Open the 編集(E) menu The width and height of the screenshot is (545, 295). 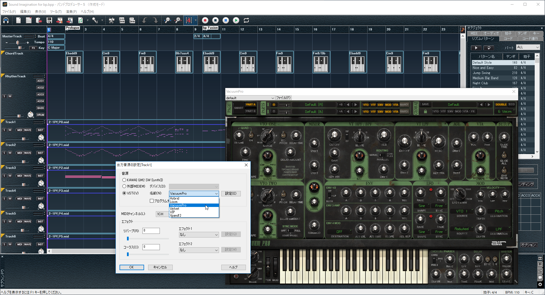25,12
